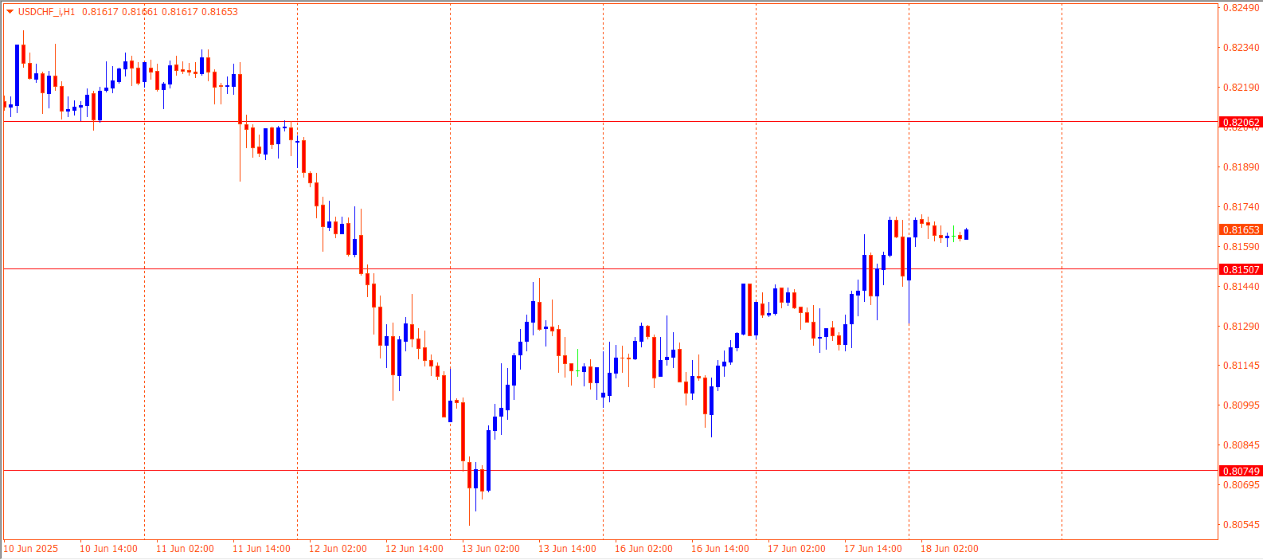1263x560 pixels.
Task: Click the 0.81290 price scale value
Action: point(1241,327)
